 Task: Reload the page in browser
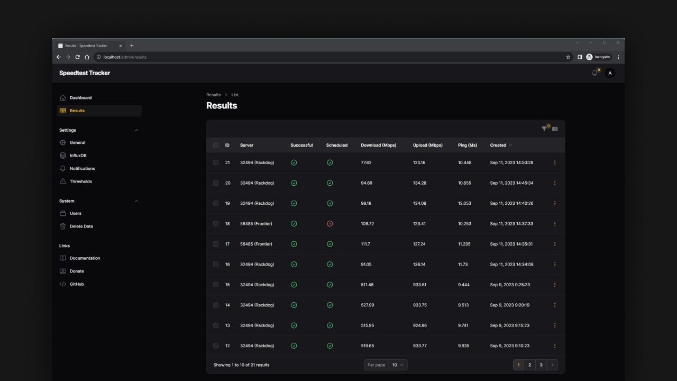pyautogui.click(x=78, y=57)
